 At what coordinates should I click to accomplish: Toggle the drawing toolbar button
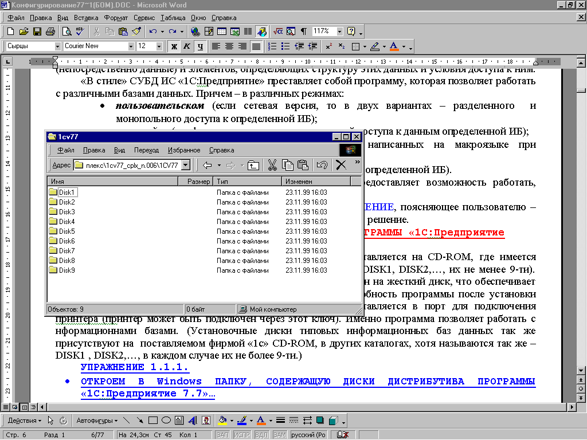coord(261,32)
